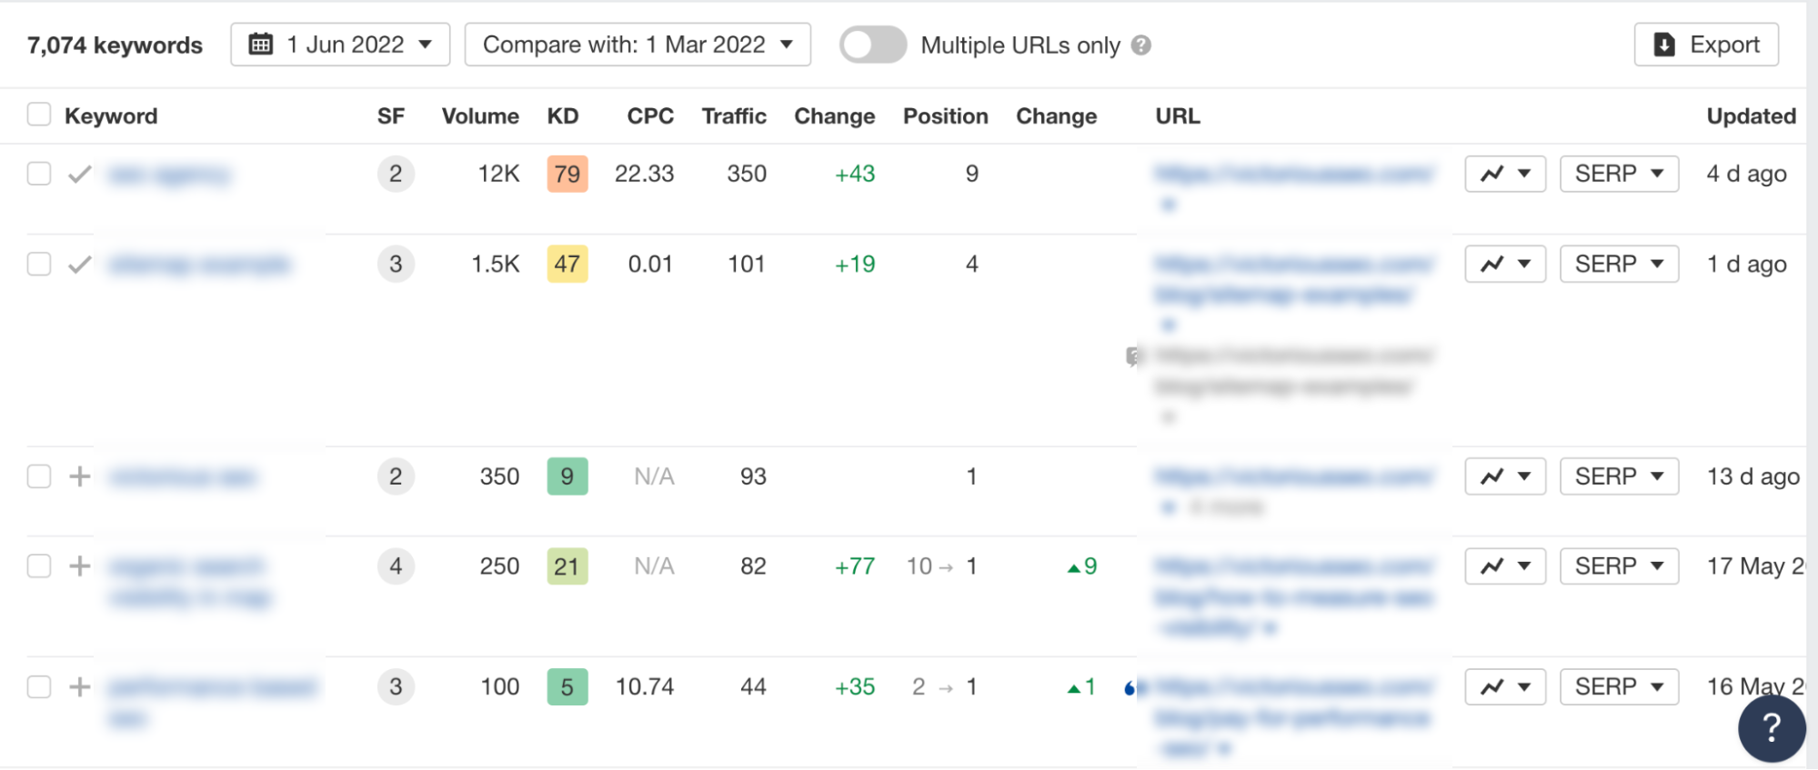Check the box for the 100 volume row
Image resolution: width=1818 pixels, height=770 pixels.
point(39,686)
